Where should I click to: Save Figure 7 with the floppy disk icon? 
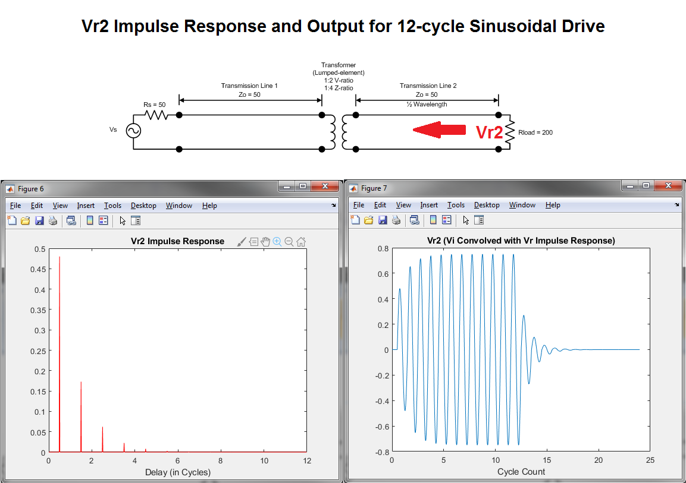click(383, 220)
